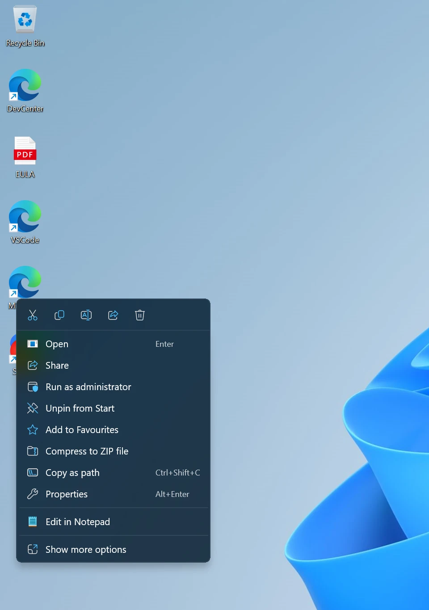Open the Properties entry
The width and height of the screenshot is (429, 610).
pos(66,494)
